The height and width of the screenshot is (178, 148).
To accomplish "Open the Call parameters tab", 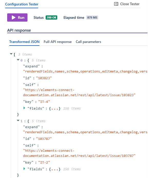I will [88, 42].
